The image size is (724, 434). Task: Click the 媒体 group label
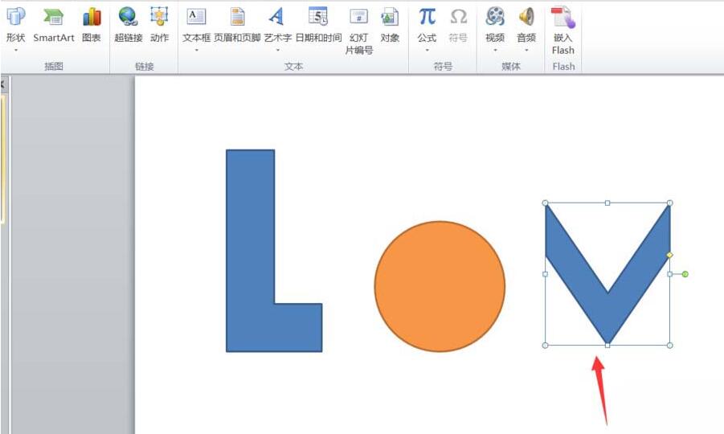(511, 67)
